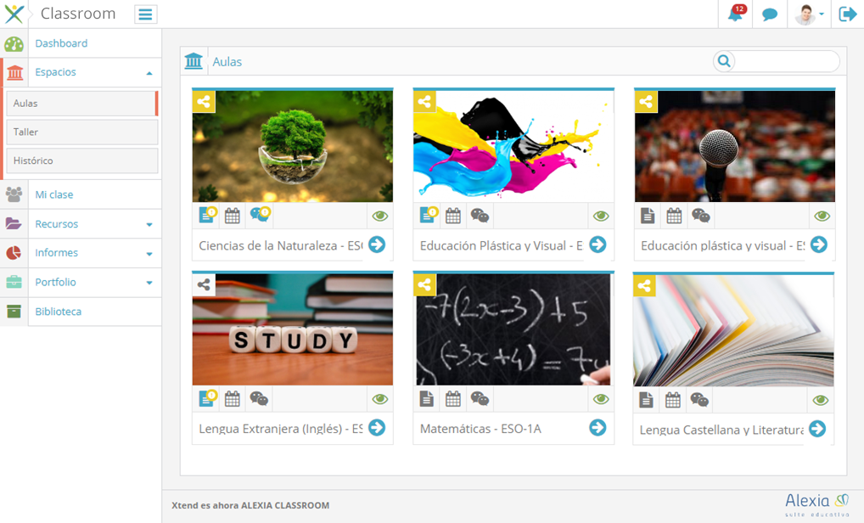
Task: Open the notifications bell with 12 alerts
Action: pos(736,14)
